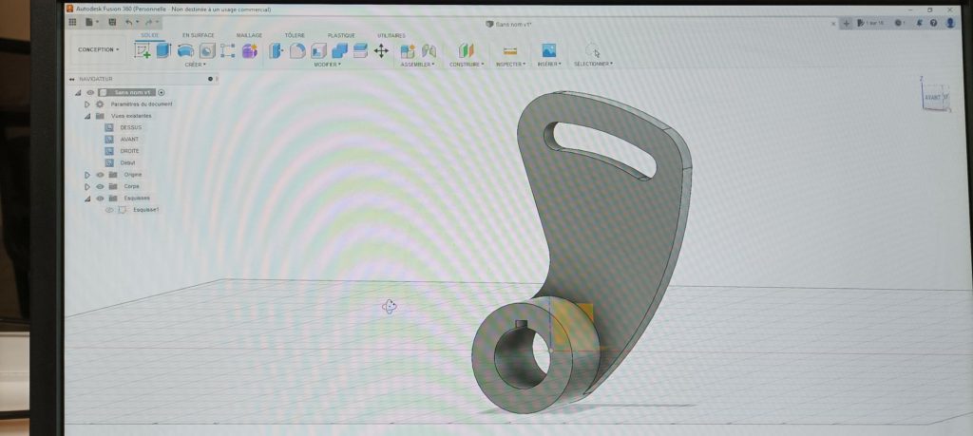973x436 pixels.
Task: Open the help question mark icon
Action: coord(933,22)
